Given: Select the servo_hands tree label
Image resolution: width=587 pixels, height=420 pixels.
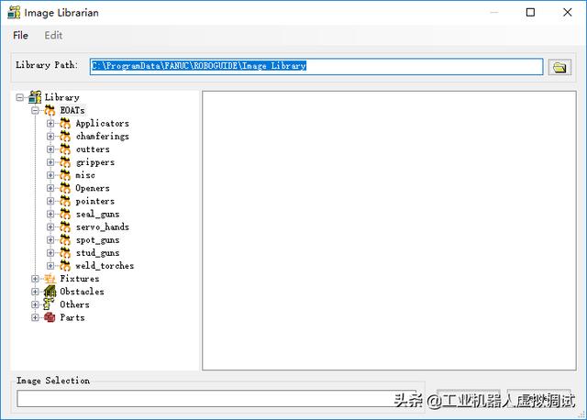Looking at the screenshot, I should pyautogui.click(x=102, y=227).
